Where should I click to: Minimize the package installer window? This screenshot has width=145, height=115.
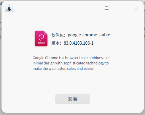coord(122,8)
